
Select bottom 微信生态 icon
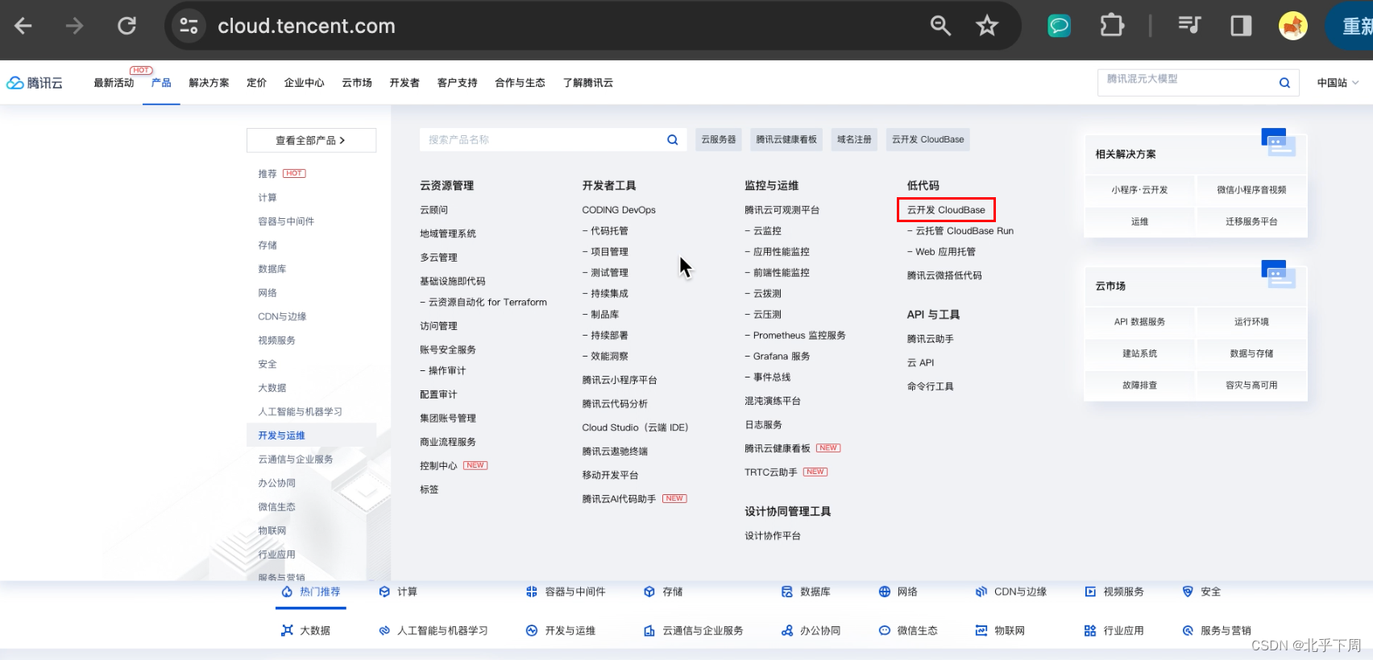[x=885, y=630]
